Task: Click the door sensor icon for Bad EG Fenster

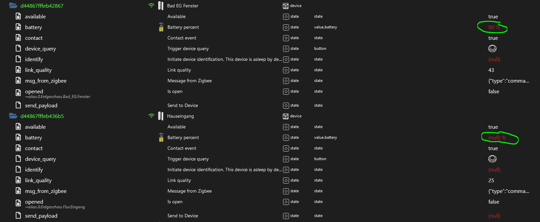Action: [161, 6]
